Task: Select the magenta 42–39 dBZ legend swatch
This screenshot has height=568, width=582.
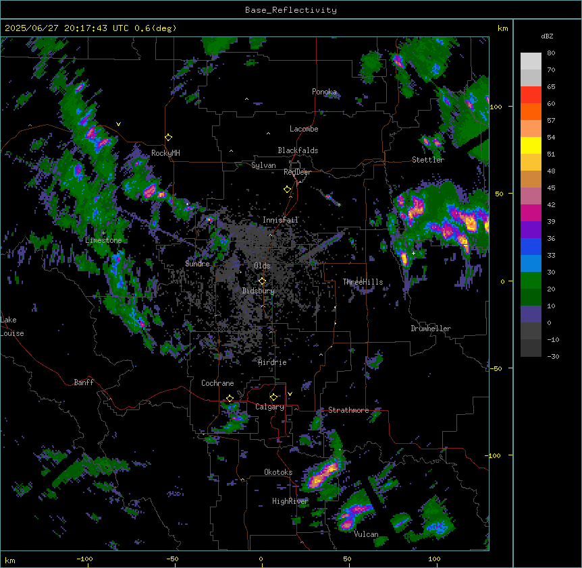Action: (x=531, y=212)
